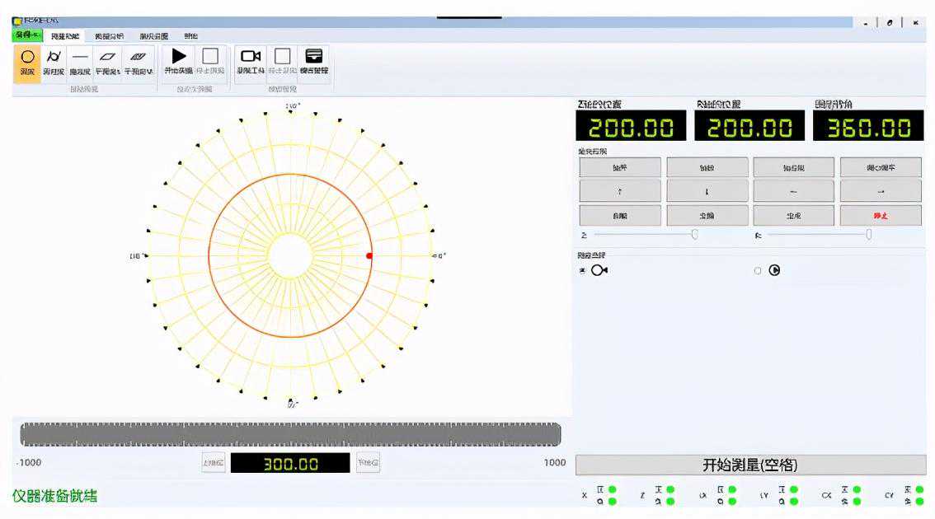This screenshot has height=519, width=935.
Task: Select radio button beside circle-camera icon
Action: pyautogui.click(x=583, y=270)
